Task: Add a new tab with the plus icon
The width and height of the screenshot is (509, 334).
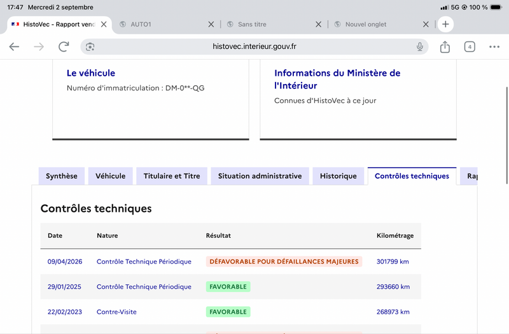Action: (x=445, y=24)
